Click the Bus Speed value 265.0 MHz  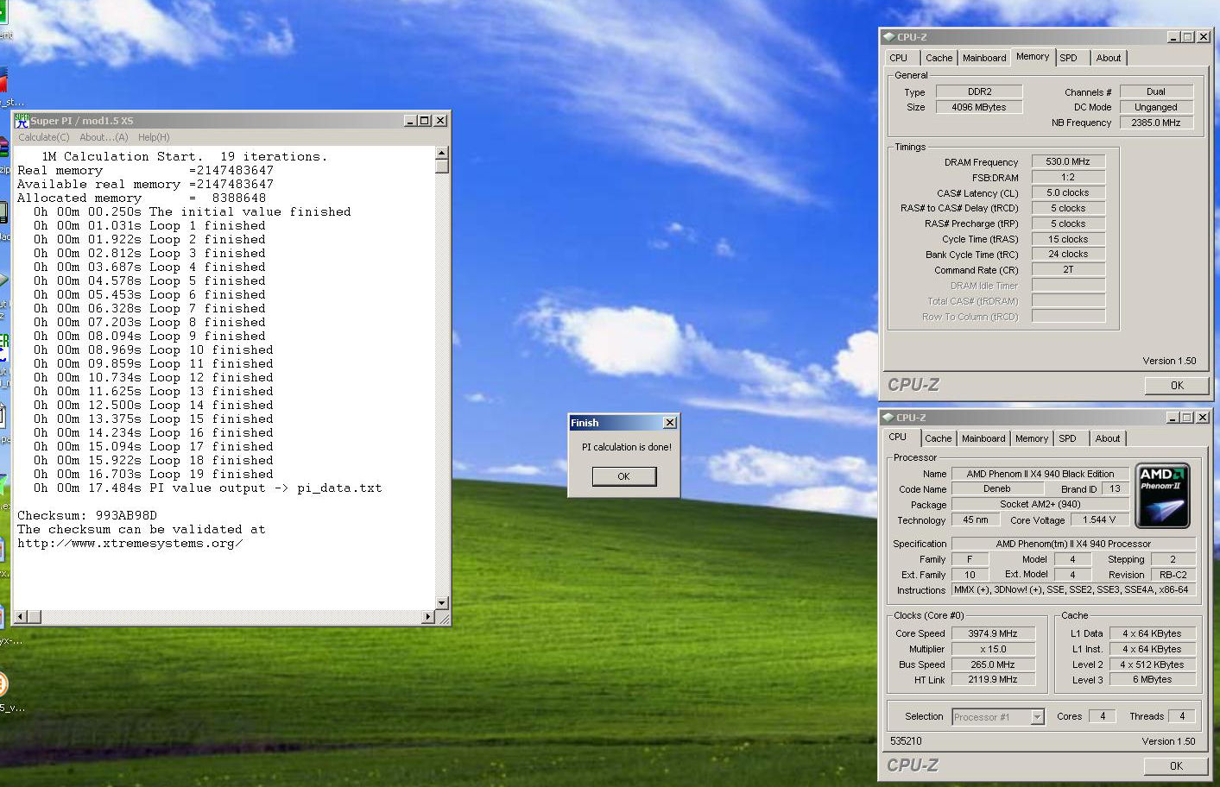click(993, 664)
